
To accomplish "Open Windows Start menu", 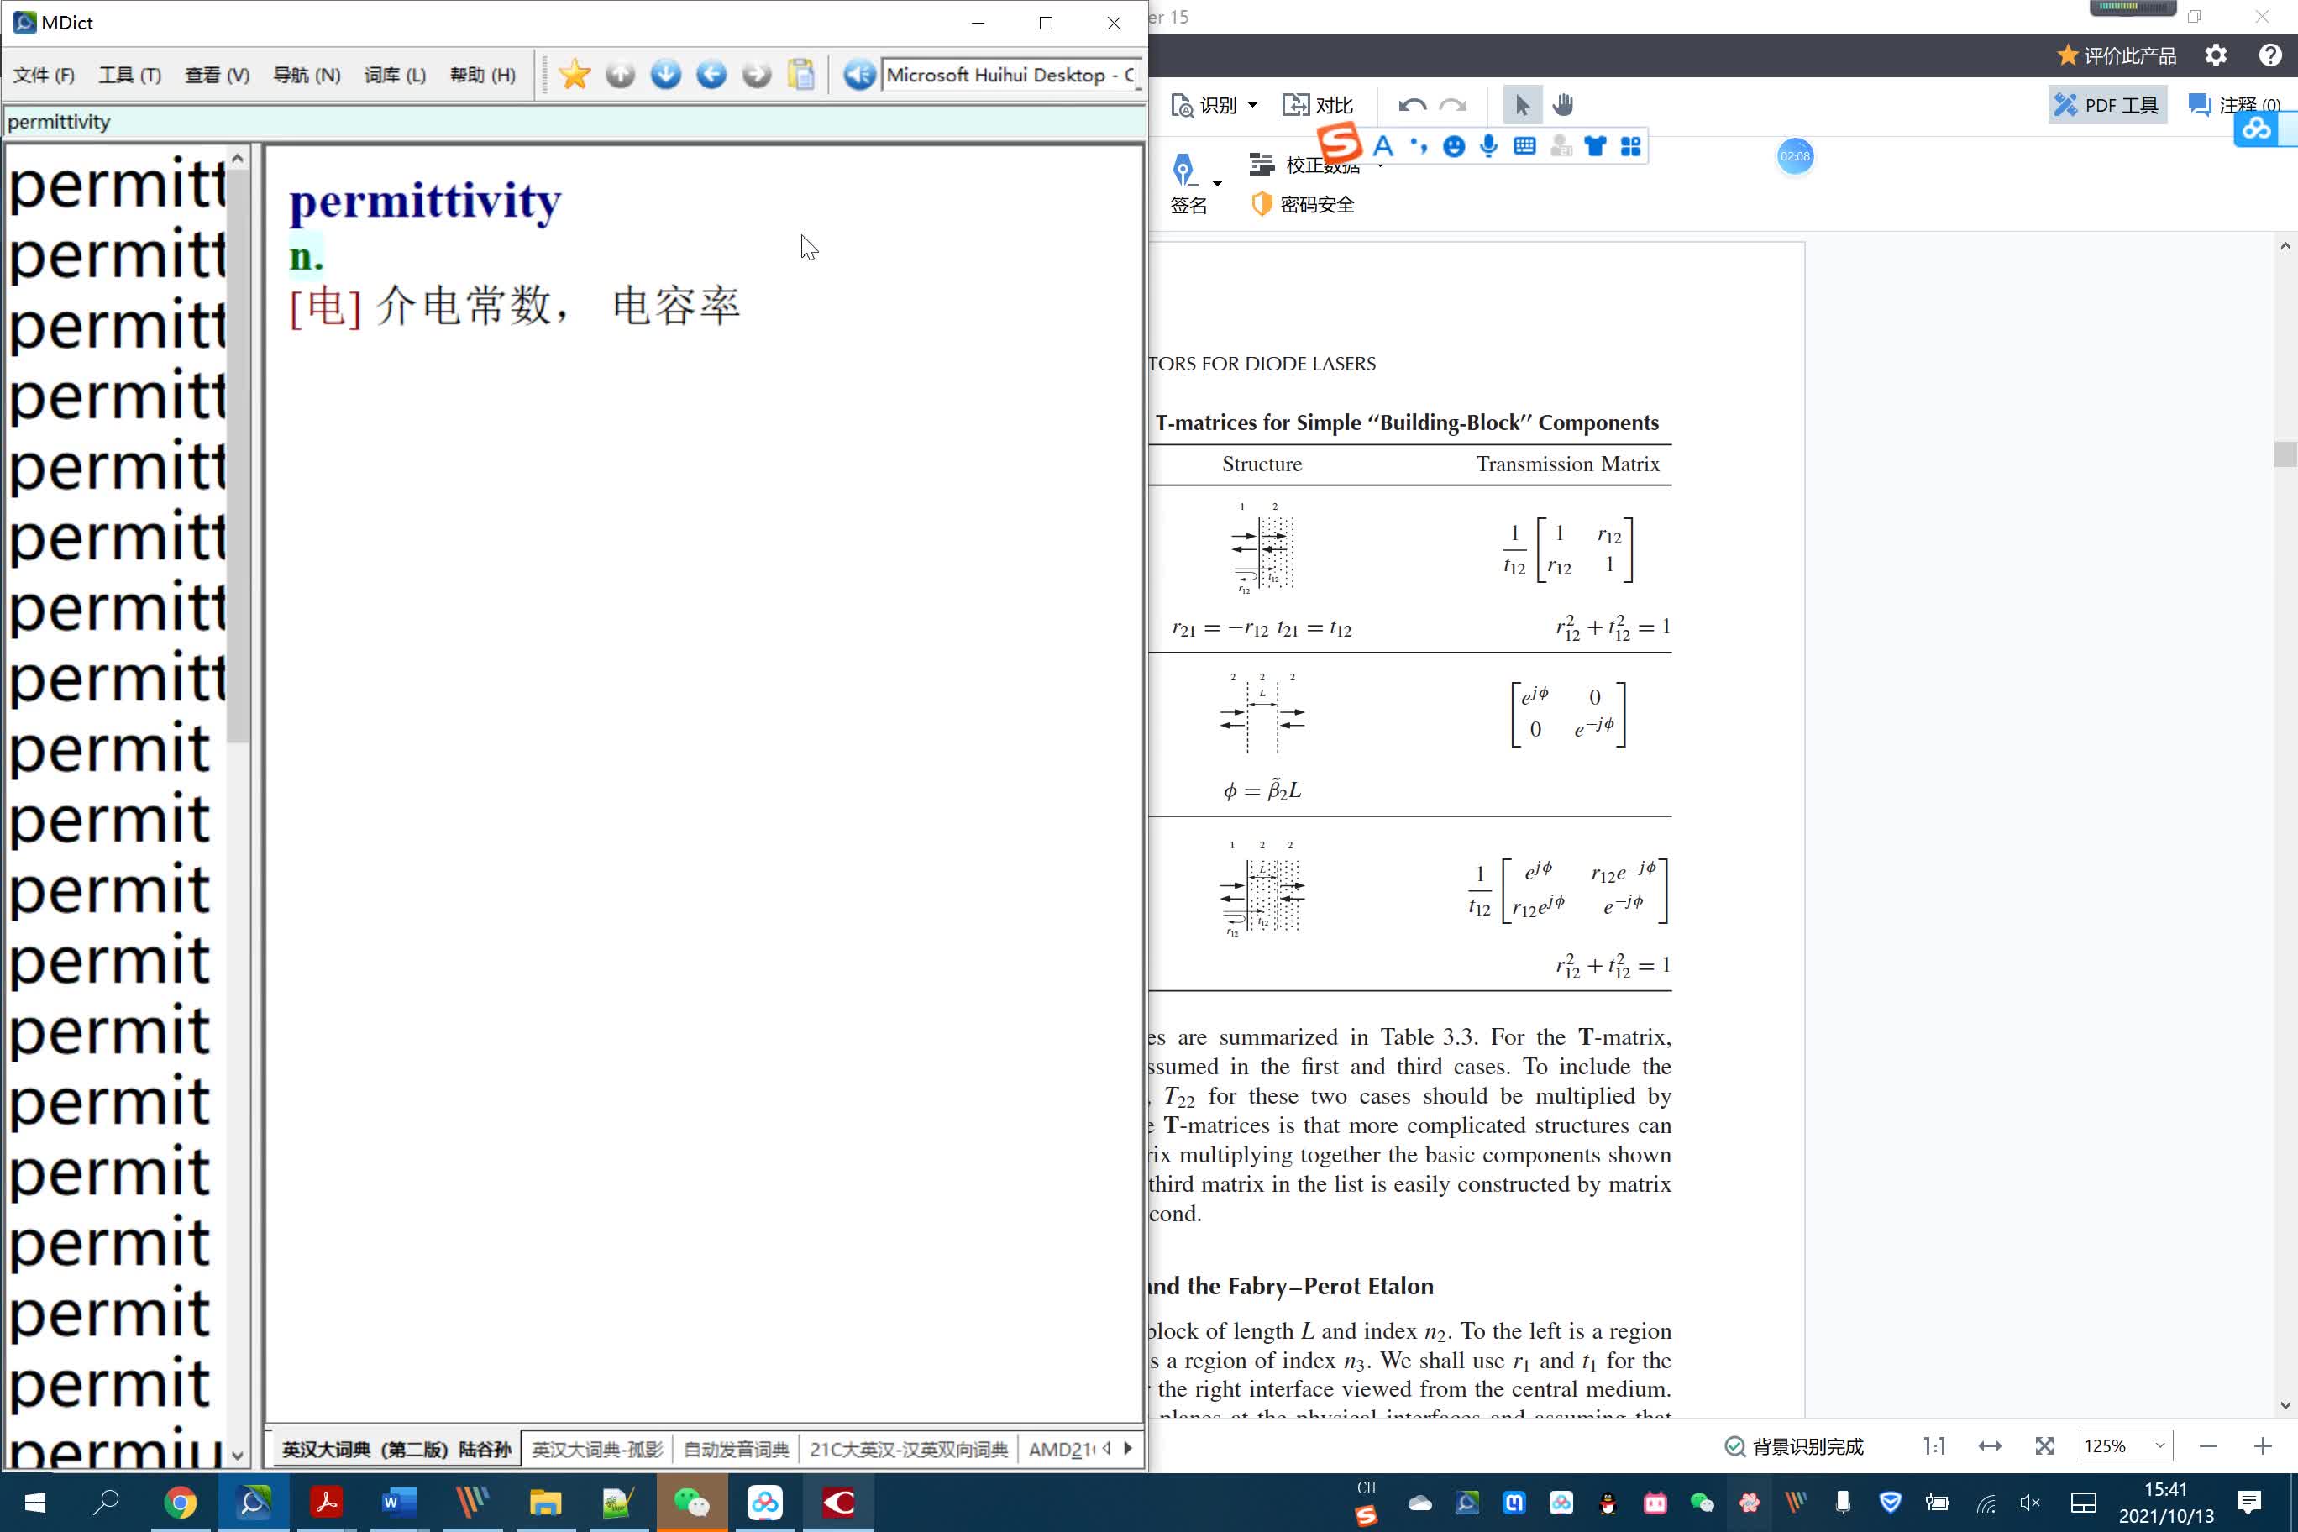I will (34, 1502).
